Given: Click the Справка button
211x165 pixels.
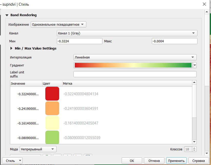Looking at the screenshot, I should pyautogui.click(x=198, y=161).
